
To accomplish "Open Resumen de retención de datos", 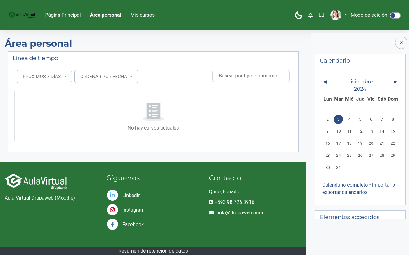I will 153,251.
